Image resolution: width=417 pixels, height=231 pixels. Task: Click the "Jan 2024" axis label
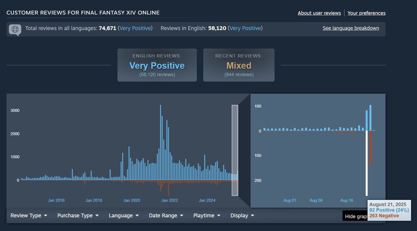point(207,200)
